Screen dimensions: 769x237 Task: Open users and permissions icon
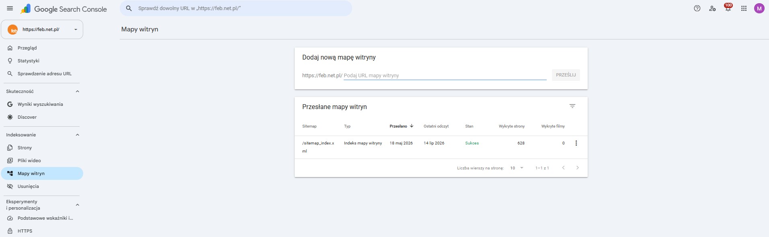[x=712, y=8]
